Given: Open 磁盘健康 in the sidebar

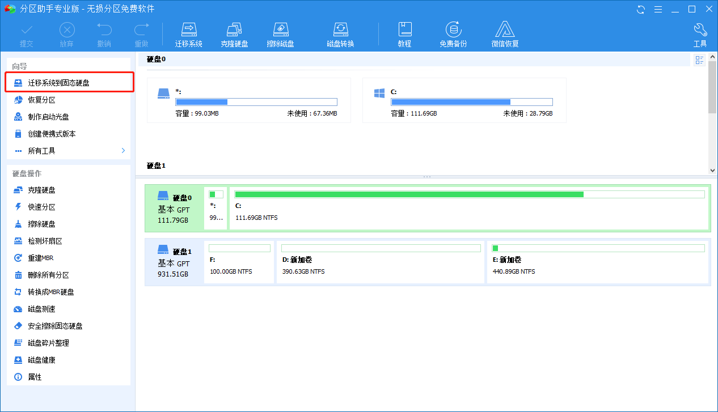Looking at the screenshot, I should tap(42, 360).
